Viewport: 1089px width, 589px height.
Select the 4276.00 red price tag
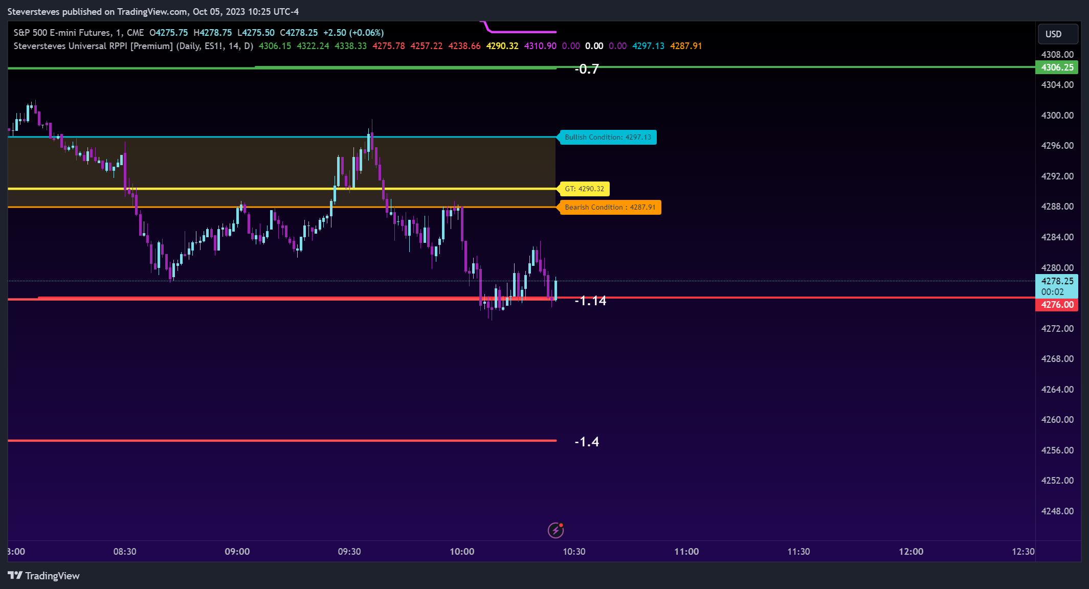click(1057, 305)
